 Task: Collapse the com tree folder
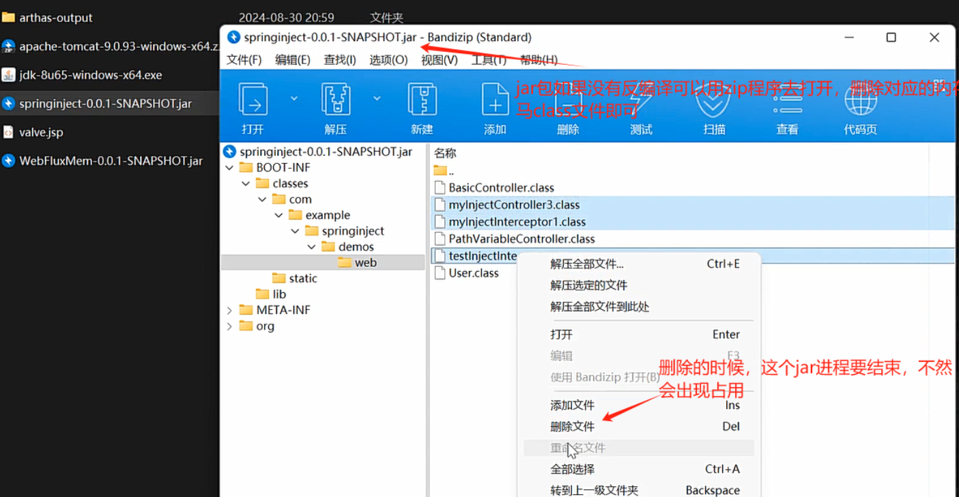coord(262,199)
